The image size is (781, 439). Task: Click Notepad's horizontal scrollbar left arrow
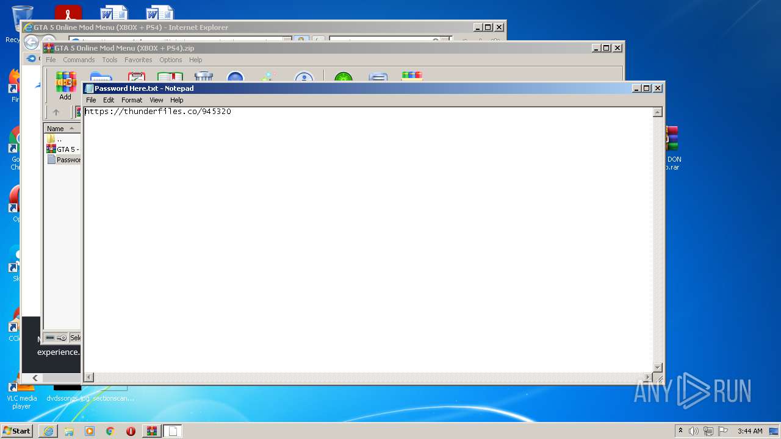pos(89,377)
